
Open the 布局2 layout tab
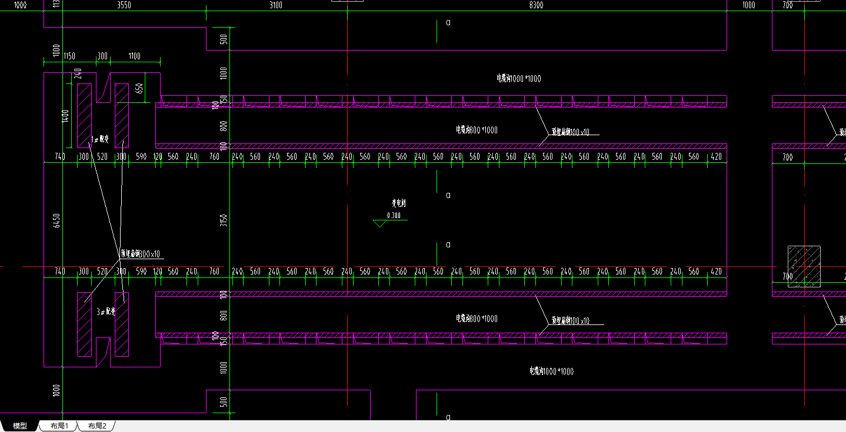click(97, 426)
